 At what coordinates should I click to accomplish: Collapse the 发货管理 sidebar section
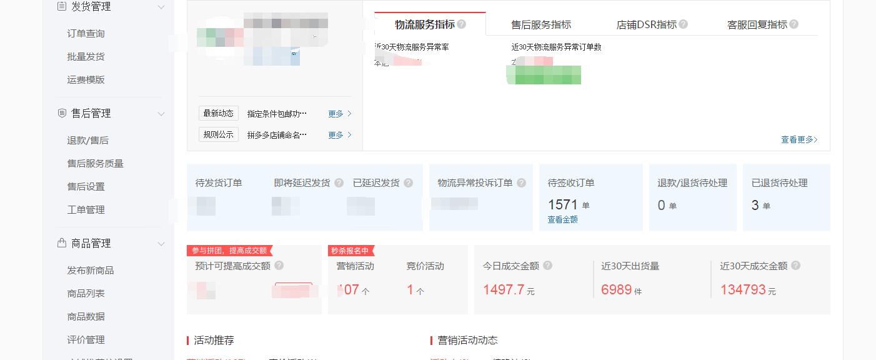(162, 6)
